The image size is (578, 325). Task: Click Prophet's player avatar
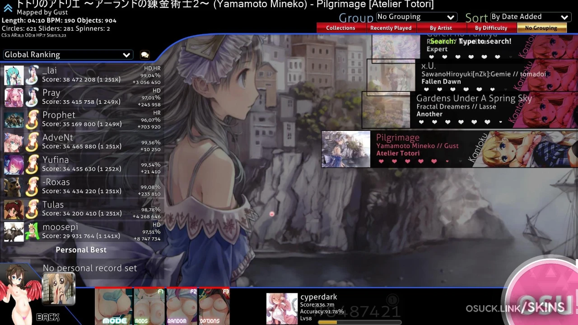click(14, 120)
